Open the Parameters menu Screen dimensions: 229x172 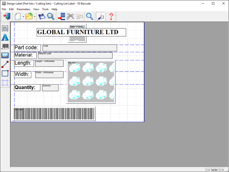pyautogui.click(x=23, y=9)
